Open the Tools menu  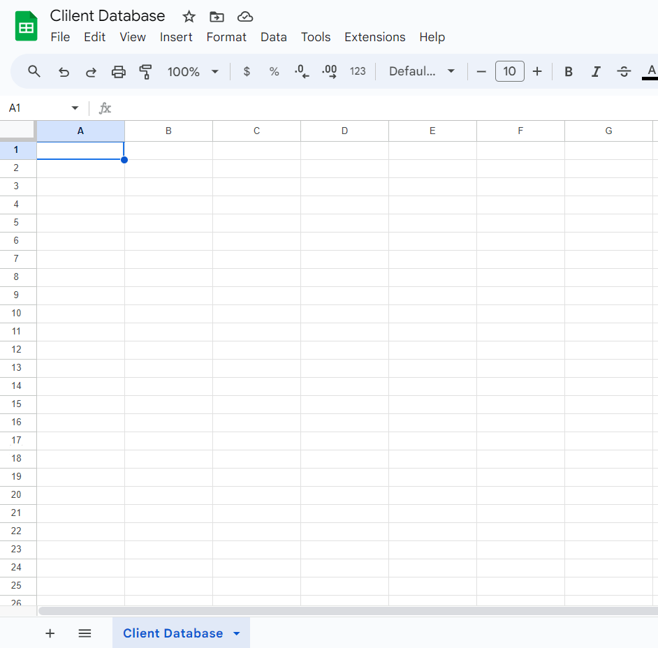click(x=316, y=37)
